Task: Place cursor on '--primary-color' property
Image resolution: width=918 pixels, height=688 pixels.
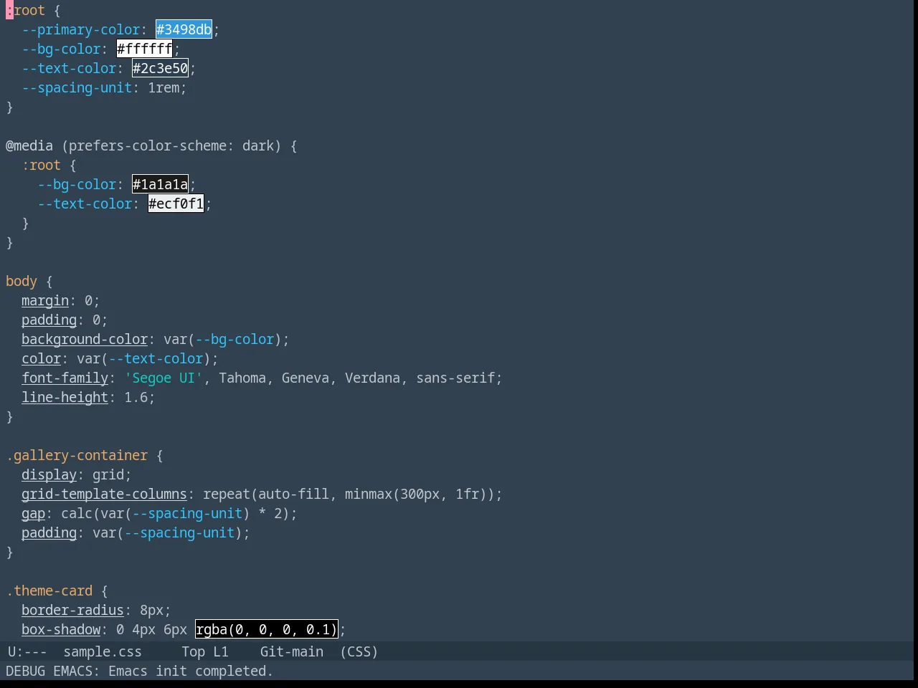Action: click(x=81, y=29)
